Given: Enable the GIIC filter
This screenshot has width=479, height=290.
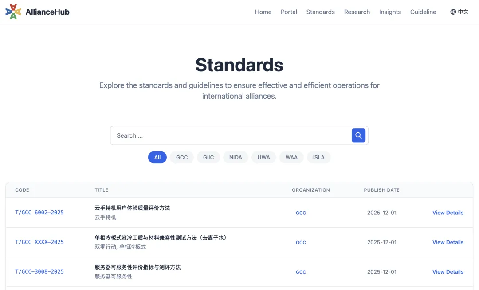Looking at the screenshot, I should click(208, 157).
